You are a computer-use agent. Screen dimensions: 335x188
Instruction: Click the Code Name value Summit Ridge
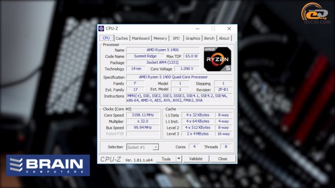[x=146, y=56]
